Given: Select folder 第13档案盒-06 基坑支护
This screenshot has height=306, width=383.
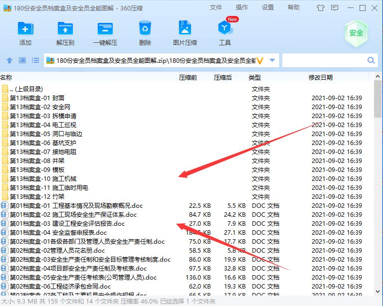Looking at the screenshot, I should click(187, 143).
